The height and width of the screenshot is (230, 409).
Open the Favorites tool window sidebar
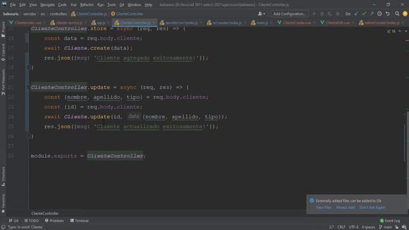[x=3, y=203]
